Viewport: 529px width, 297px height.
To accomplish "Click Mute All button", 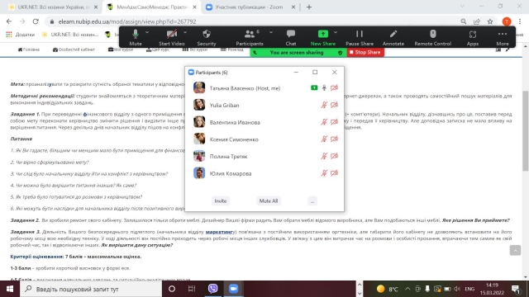I will (269, 201).
